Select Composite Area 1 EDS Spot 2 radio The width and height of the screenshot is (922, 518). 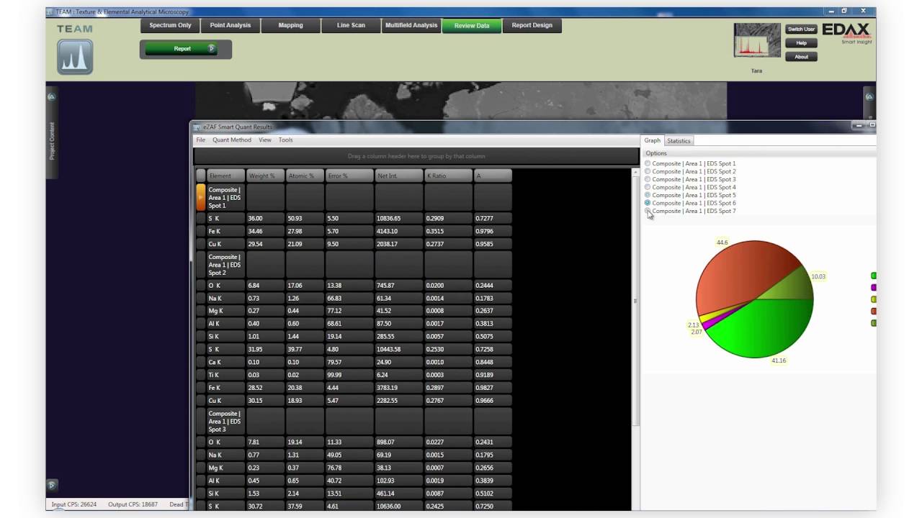[648, 171]
